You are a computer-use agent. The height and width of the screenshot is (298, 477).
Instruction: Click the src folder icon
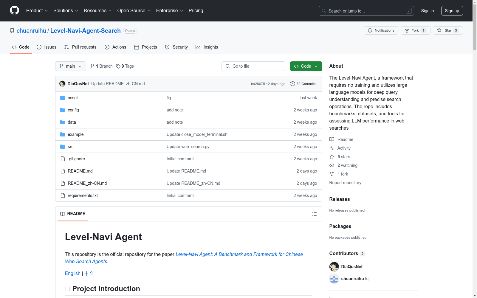63,147
